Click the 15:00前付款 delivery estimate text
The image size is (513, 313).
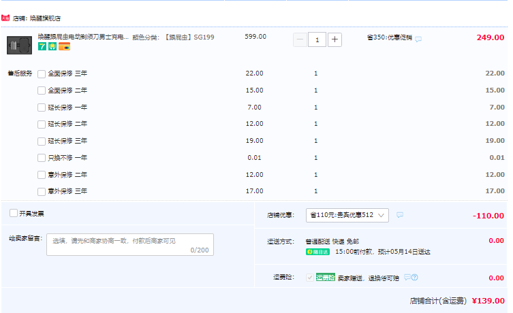coord(382,252)
